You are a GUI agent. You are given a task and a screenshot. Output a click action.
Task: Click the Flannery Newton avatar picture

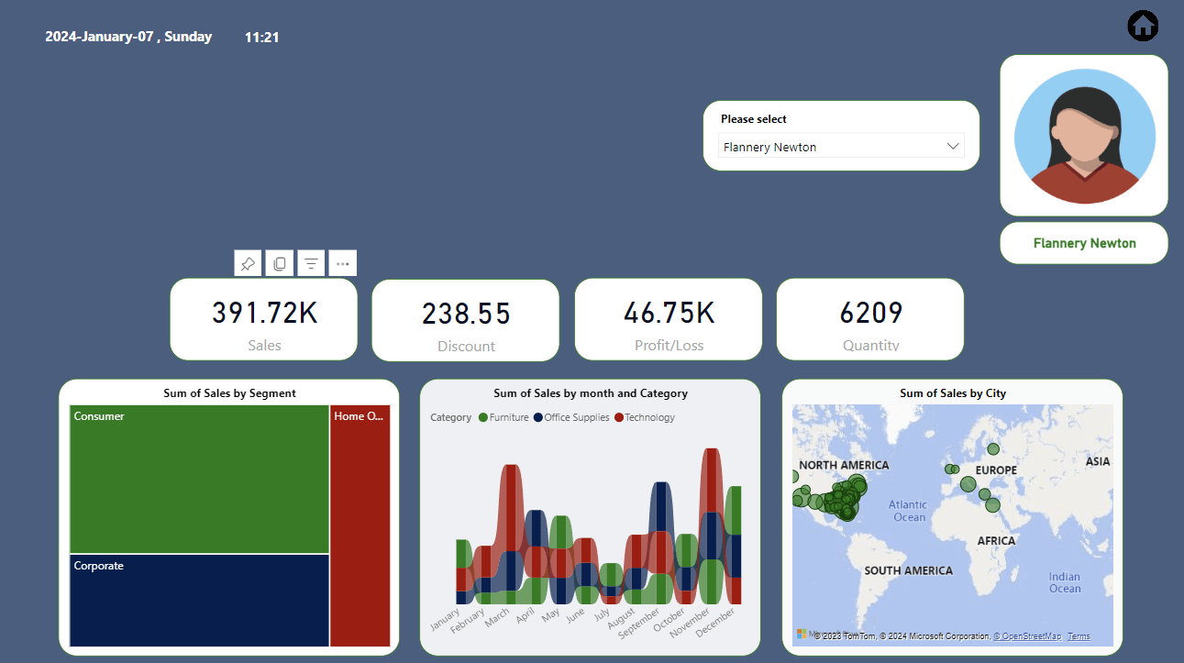pos(1084,135)
